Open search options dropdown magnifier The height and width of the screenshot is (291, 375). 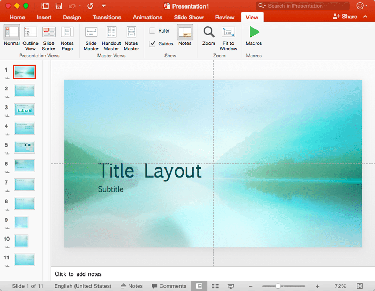[262, 6]
